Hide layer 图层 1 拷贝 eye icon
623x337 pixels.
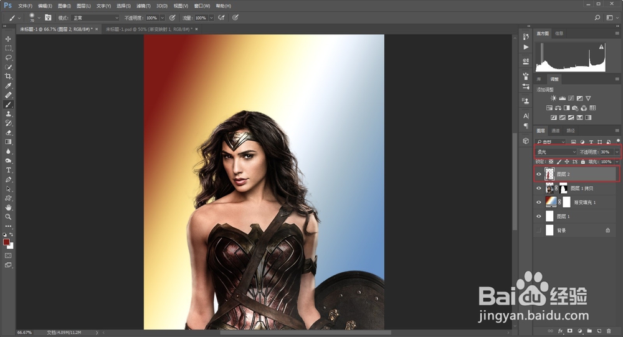[539, 188]
